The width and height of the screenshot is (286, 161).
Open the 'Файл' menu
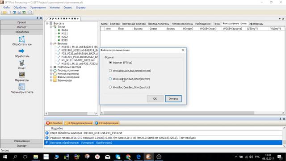pyautogui.click(x=6, y=8)
